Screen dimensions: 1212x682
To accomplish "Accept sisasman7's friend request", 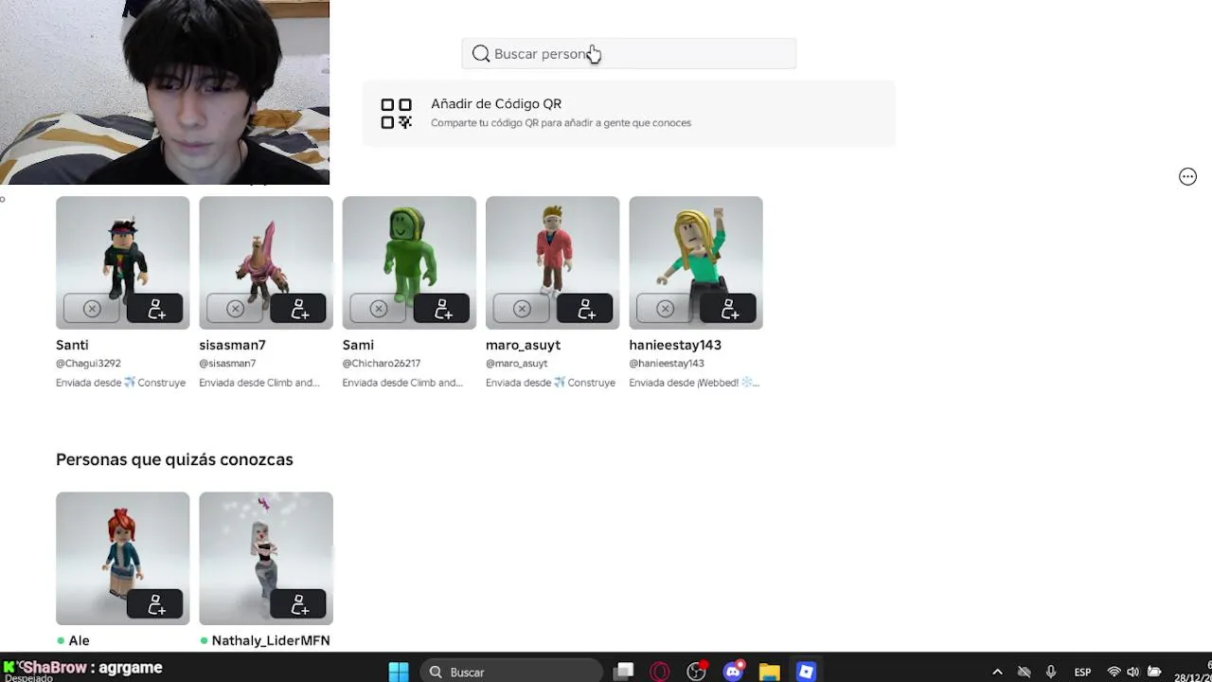I will point(297,309).
